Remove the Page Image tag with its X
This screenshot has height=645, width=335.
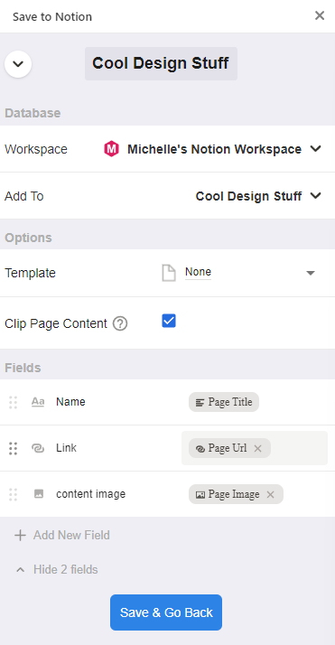(x=270, y=494)
